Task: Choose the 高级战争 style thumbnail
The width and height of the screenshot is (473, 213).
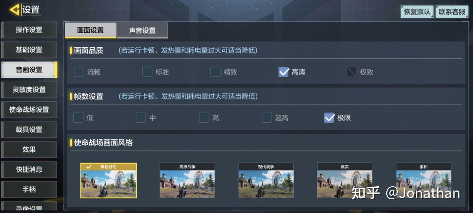Action: (x=187, y=180)
